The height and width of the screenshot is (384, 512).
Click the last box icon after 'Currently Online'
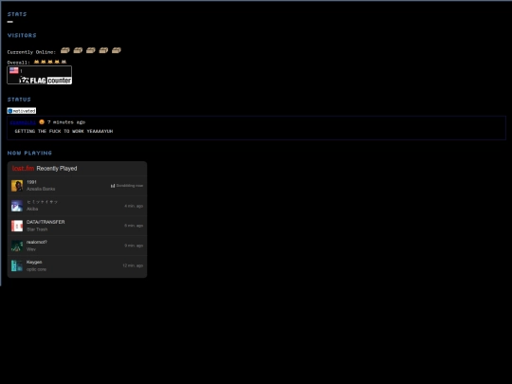click(117, 50)
